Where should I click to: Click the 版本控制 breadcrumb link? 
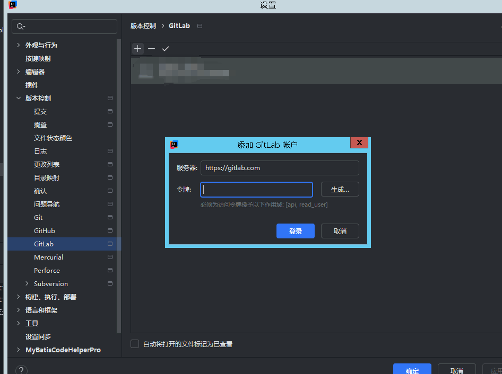143,26
